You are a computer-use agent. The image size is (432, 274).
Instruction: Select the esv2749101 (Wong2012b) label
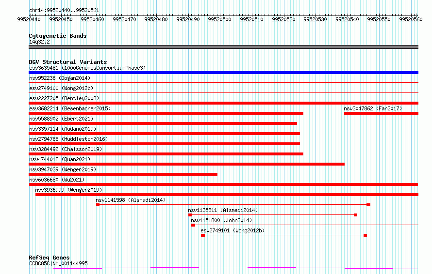[x=233, y=230]
